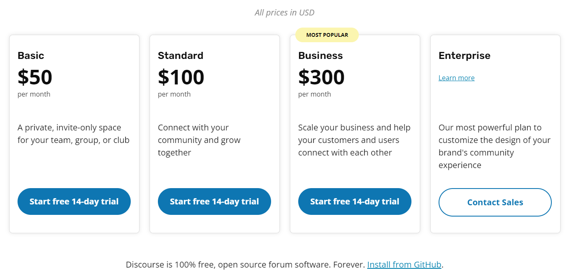Follow the Install from GitHub link
571x278 pixels.
pos(404,265)
